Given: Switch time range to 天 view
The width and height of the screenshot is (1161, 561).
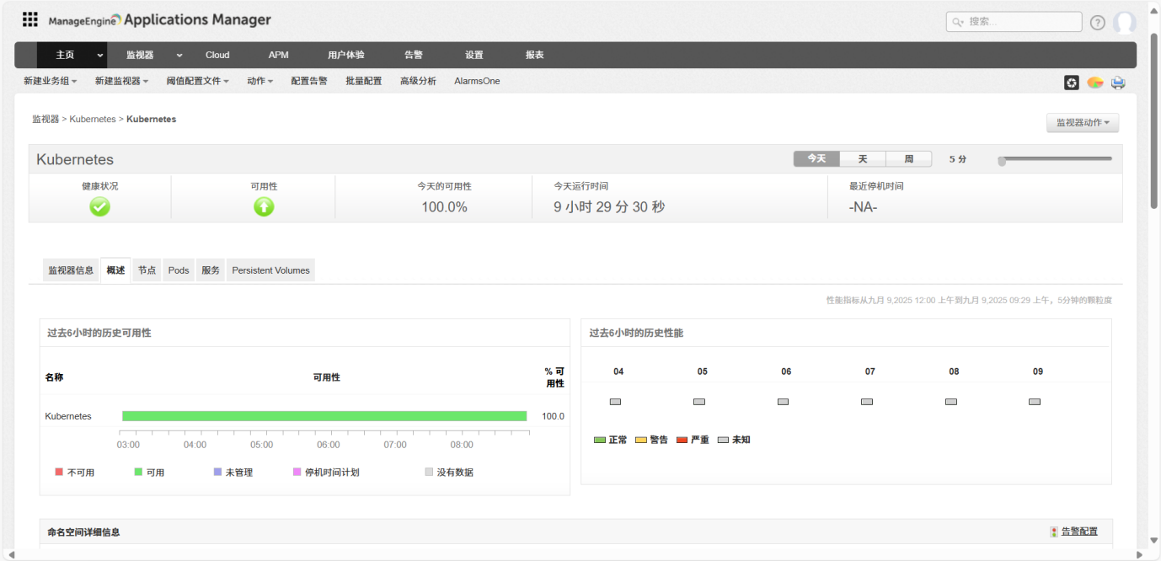Looking at the screenshot, I should coord(863,158).
